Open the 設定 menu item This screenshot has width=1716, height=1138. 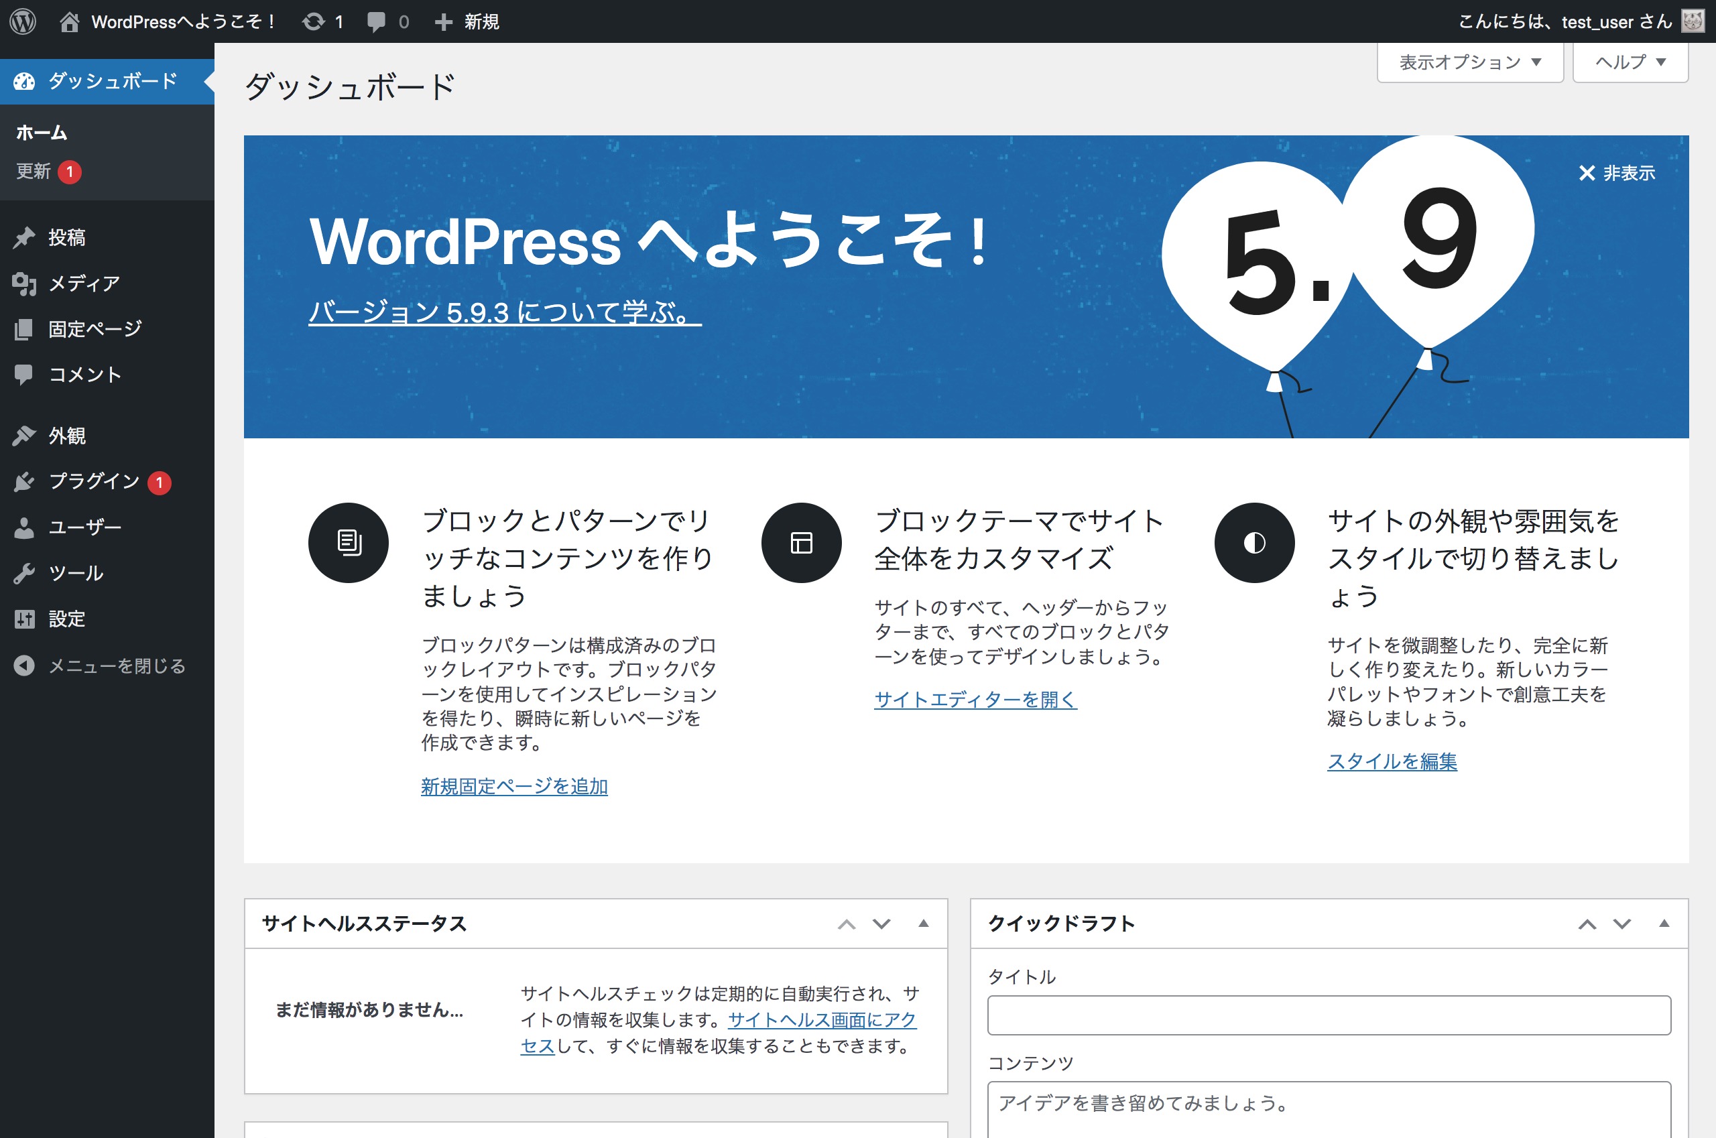[x=67, y=619]
